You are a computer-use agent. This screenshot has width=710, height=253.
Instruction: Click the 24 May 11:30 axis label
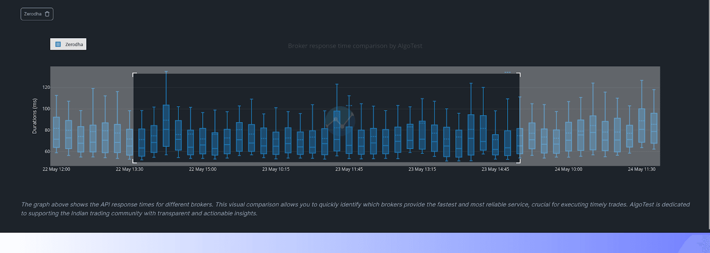[x=641, y=169]
